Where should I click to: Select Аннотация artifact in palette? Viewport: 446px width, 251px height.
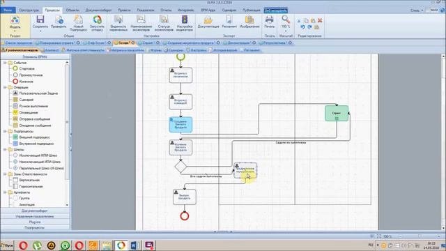point(24,204)
